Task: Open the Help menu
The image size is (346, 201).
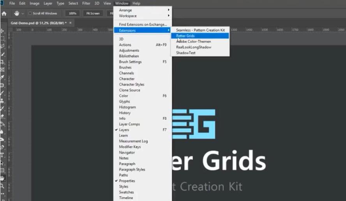Action: [136, 3]
